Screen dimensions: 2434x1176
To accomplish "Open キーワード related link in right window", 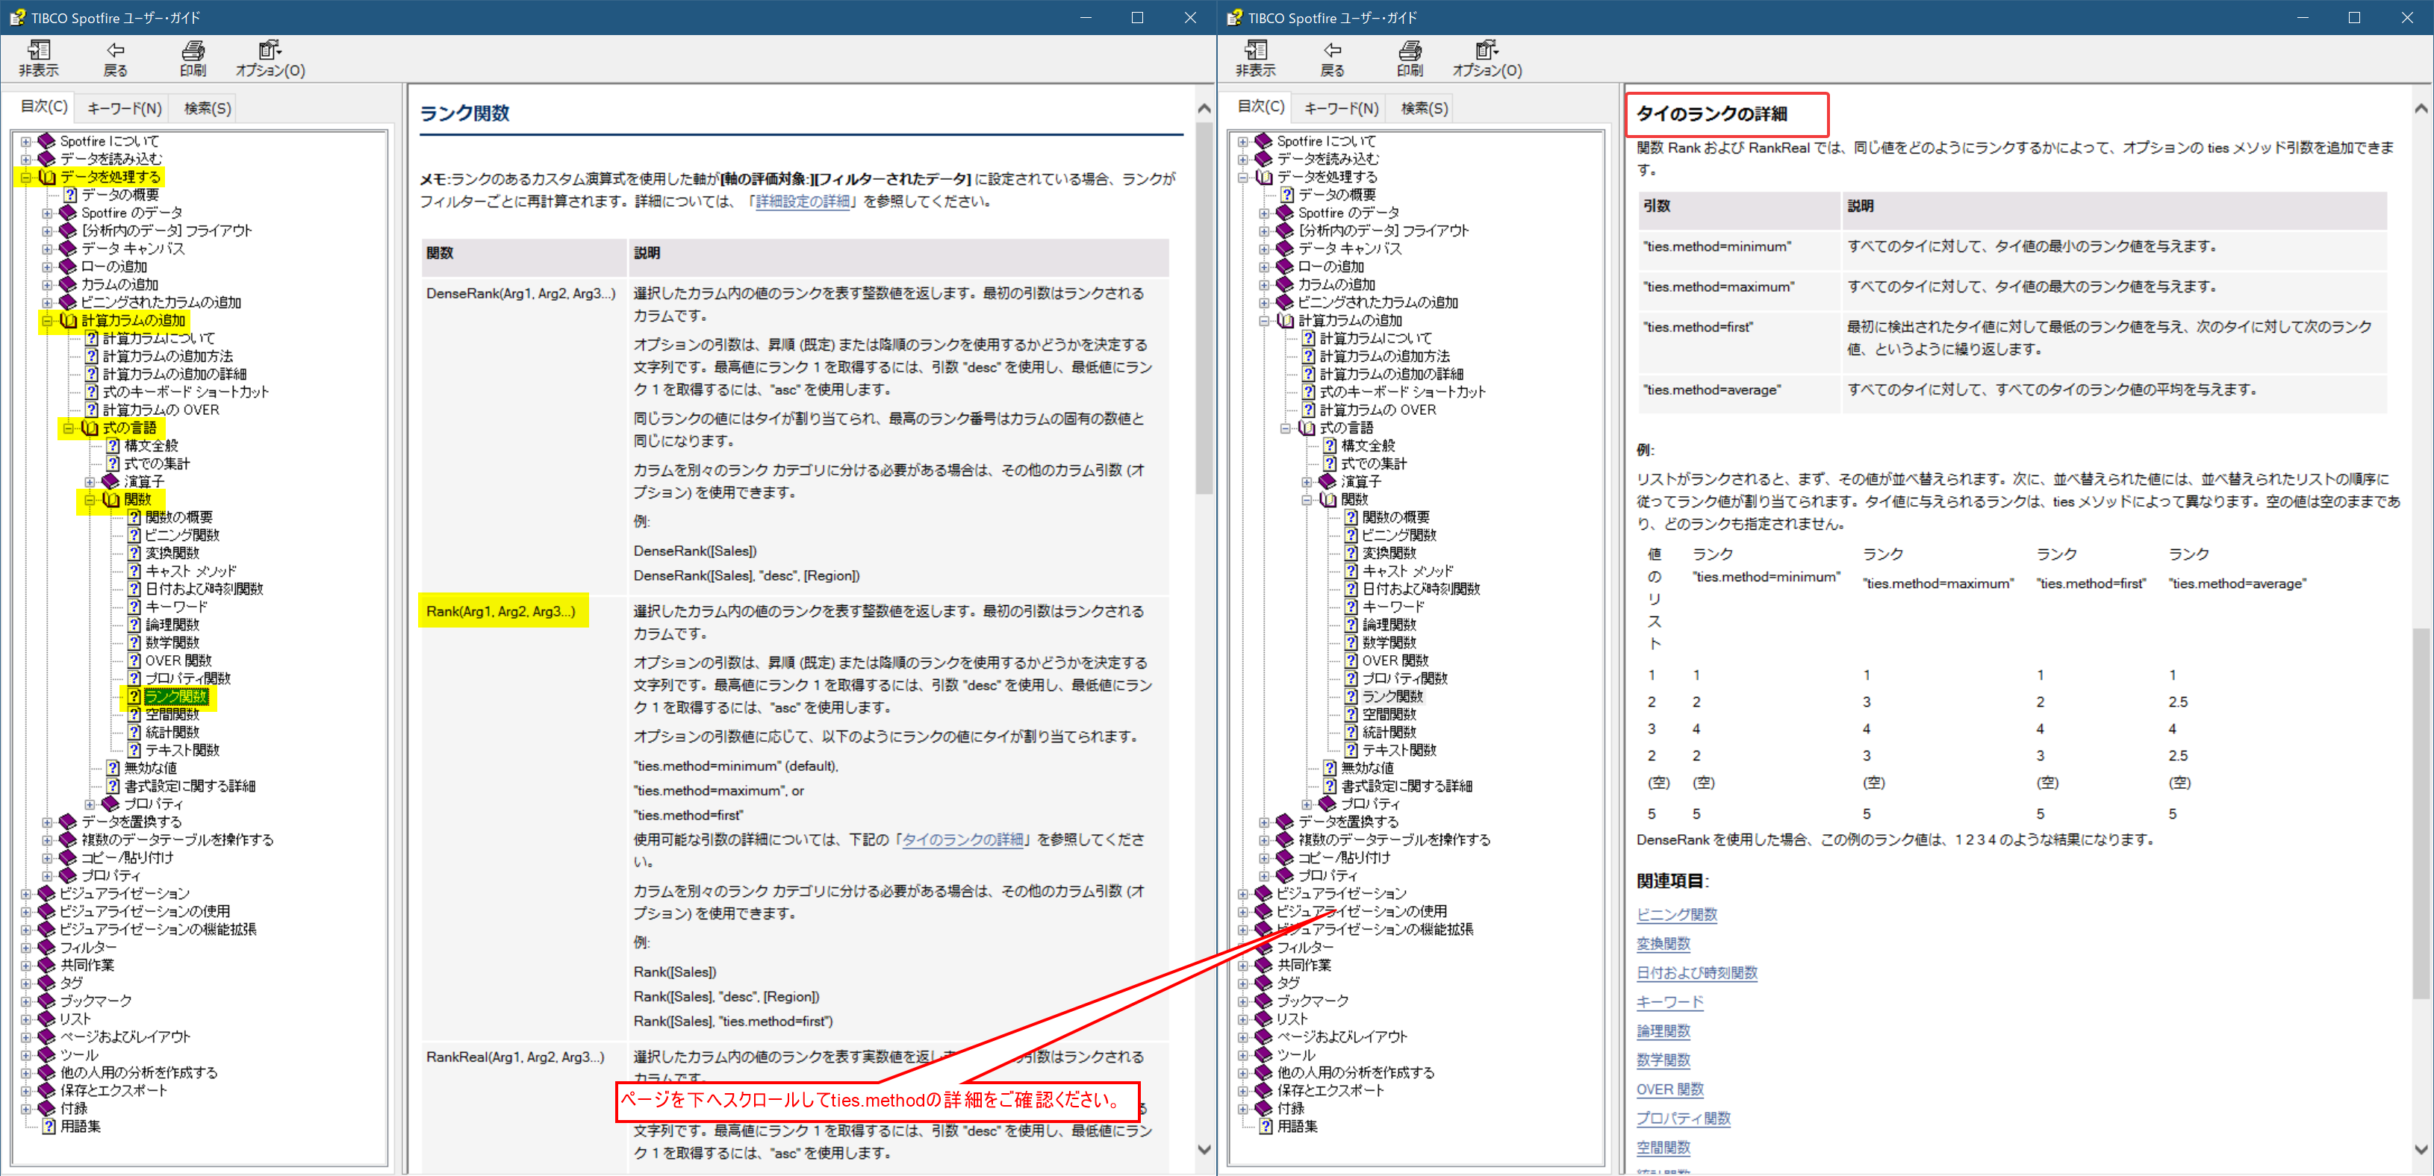I will click(x=1669, y=1002).
